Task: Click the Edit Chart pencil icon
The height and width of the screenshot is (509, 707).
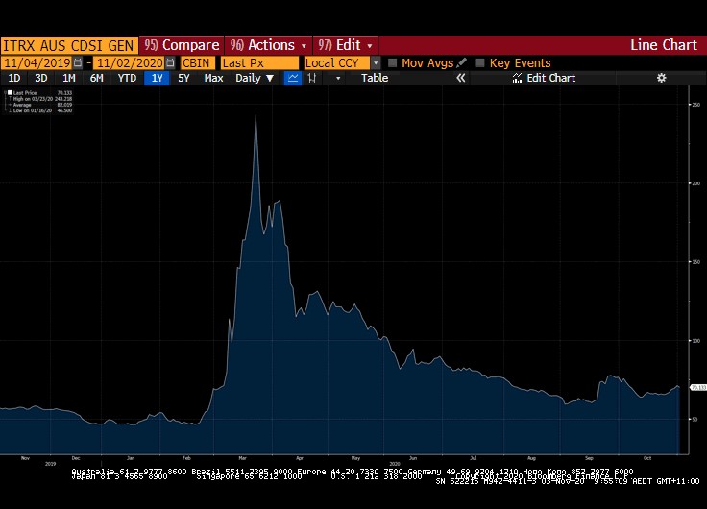Action: tap(518, 78)
